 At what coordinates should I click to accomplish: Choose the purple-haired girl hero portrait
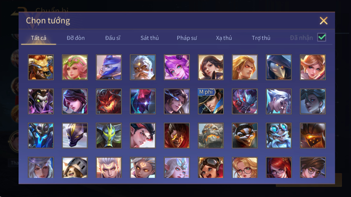pos(177,67)
